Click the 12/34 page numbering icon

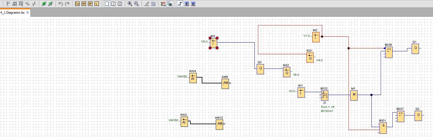pos(153,4)
